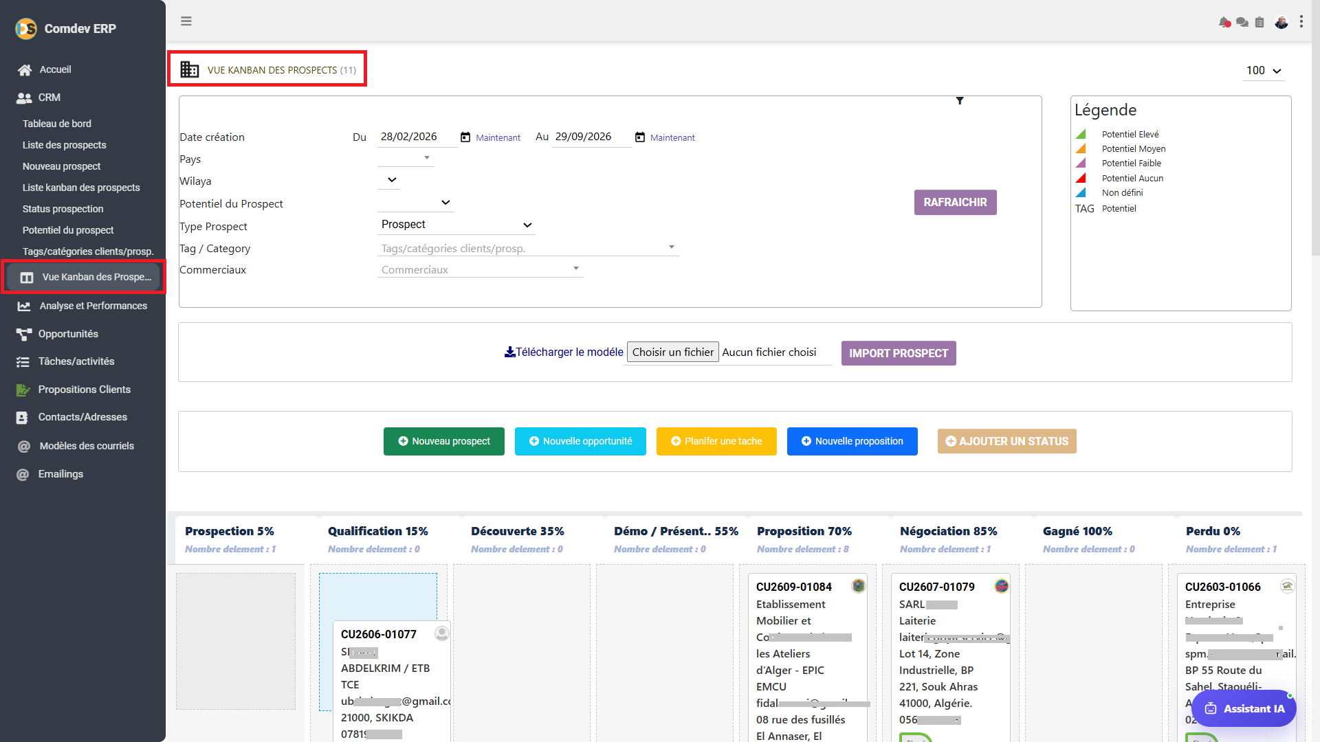This screenshot has width=1320, height=742.
Task: Click the IMPORT PROSPECT button
Action: pyautogui.click(x=899, y=353)
